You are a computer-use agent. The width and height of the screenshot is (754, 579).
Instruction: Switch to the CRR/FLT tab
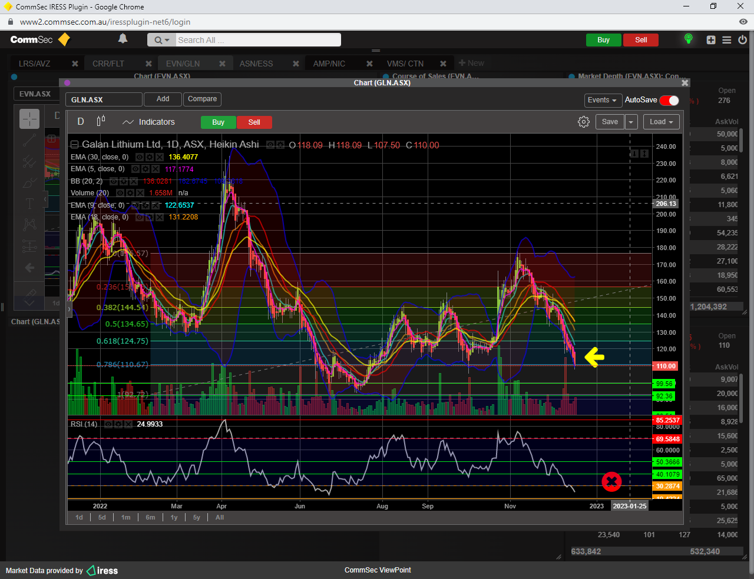coord(108,64)
